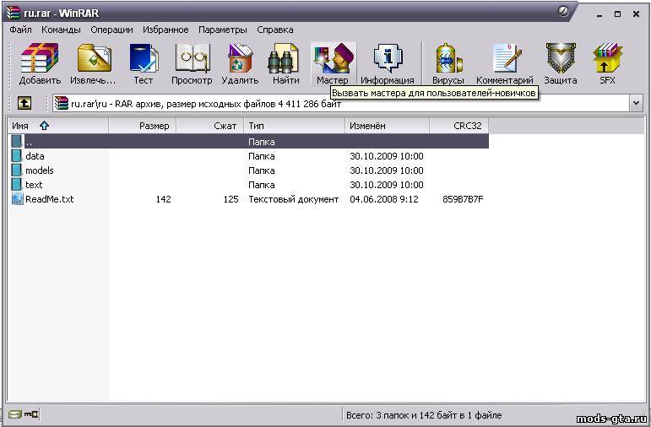The width and height of the screenshot is (651, 427).
Task: Click size value 142 of ReadMe.txt
Action: [164, 199]
